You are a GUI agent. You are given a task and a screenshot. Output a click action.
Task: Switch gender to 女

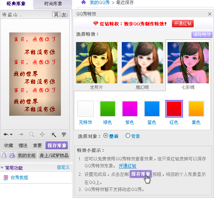(x=64, y=15)
